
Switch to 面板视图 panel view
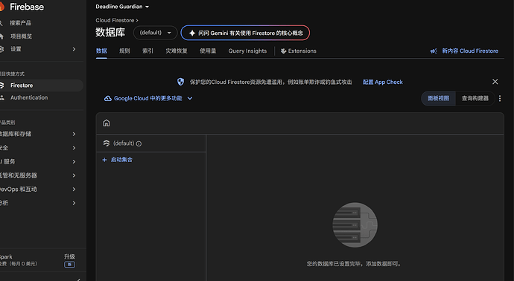pyautogui.click(x=438, y=98)
